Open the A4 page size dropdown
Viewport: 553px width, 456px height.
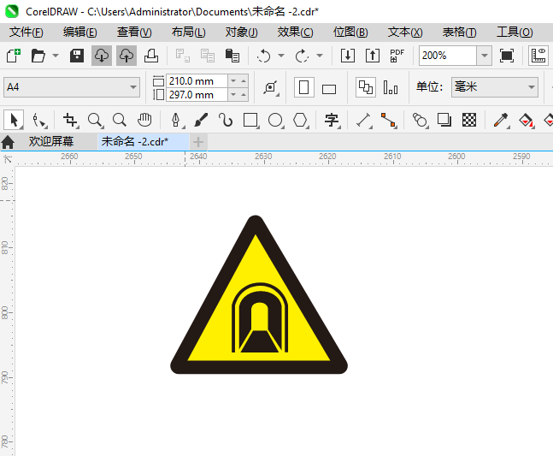pyautogui.click(x=72, y=87)
